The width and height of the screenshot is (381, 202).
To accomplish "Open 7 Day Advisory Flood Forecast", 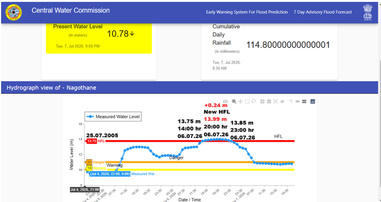I will [323, 12].
